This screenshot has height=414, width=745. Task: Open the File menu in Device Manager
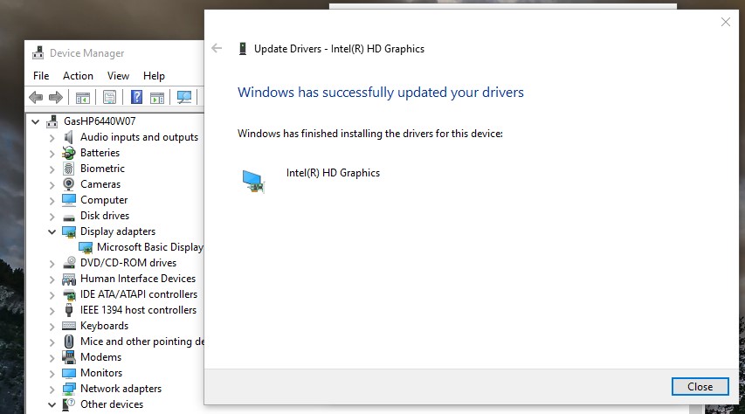(41, 76)
